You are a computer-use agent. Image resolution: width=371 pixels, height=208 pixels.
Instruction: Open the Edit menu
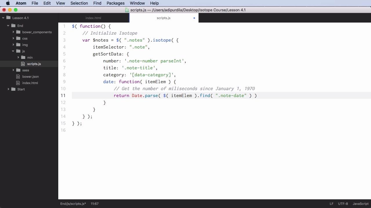[x=47, y=3]
